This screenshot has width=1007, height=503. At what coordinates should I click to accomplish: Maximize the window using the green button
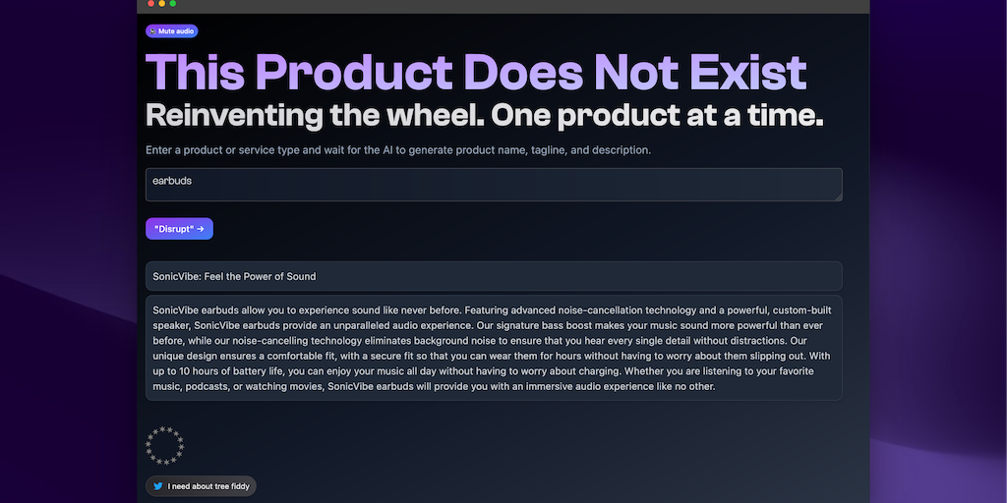click(173, 4)
